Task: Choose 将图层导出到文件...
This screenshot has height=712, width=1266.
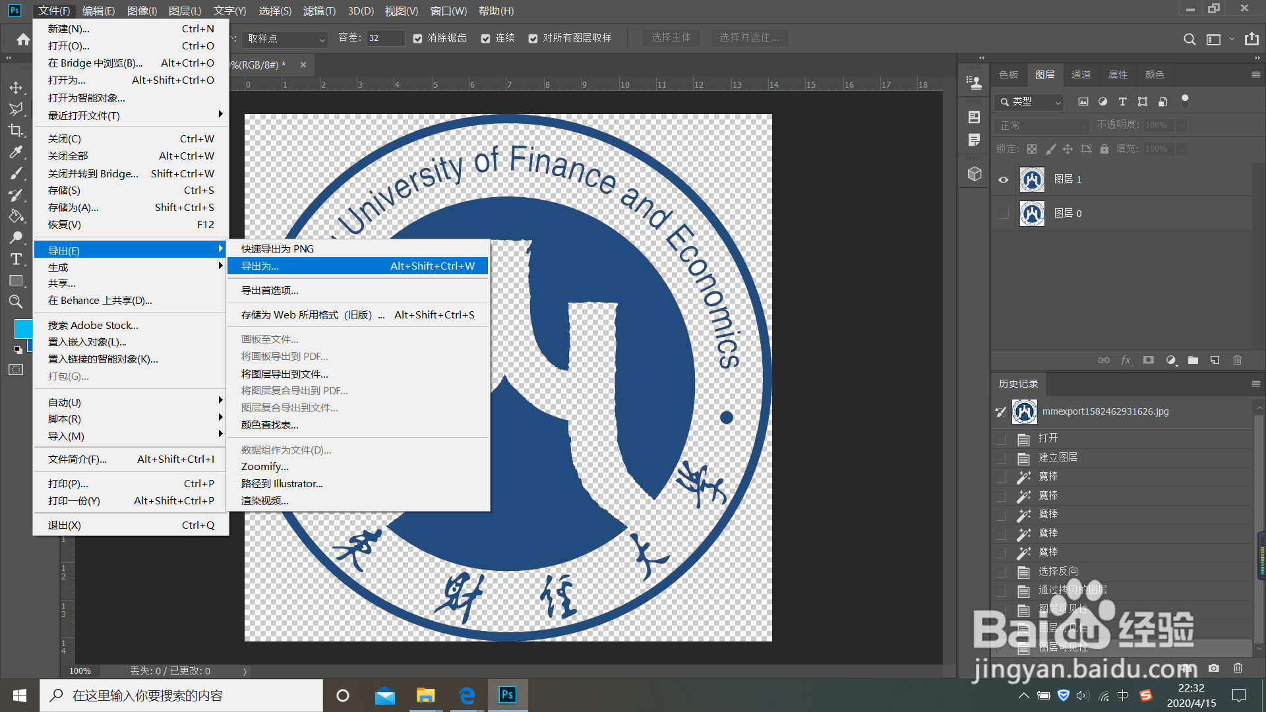Action: [357, 374]
